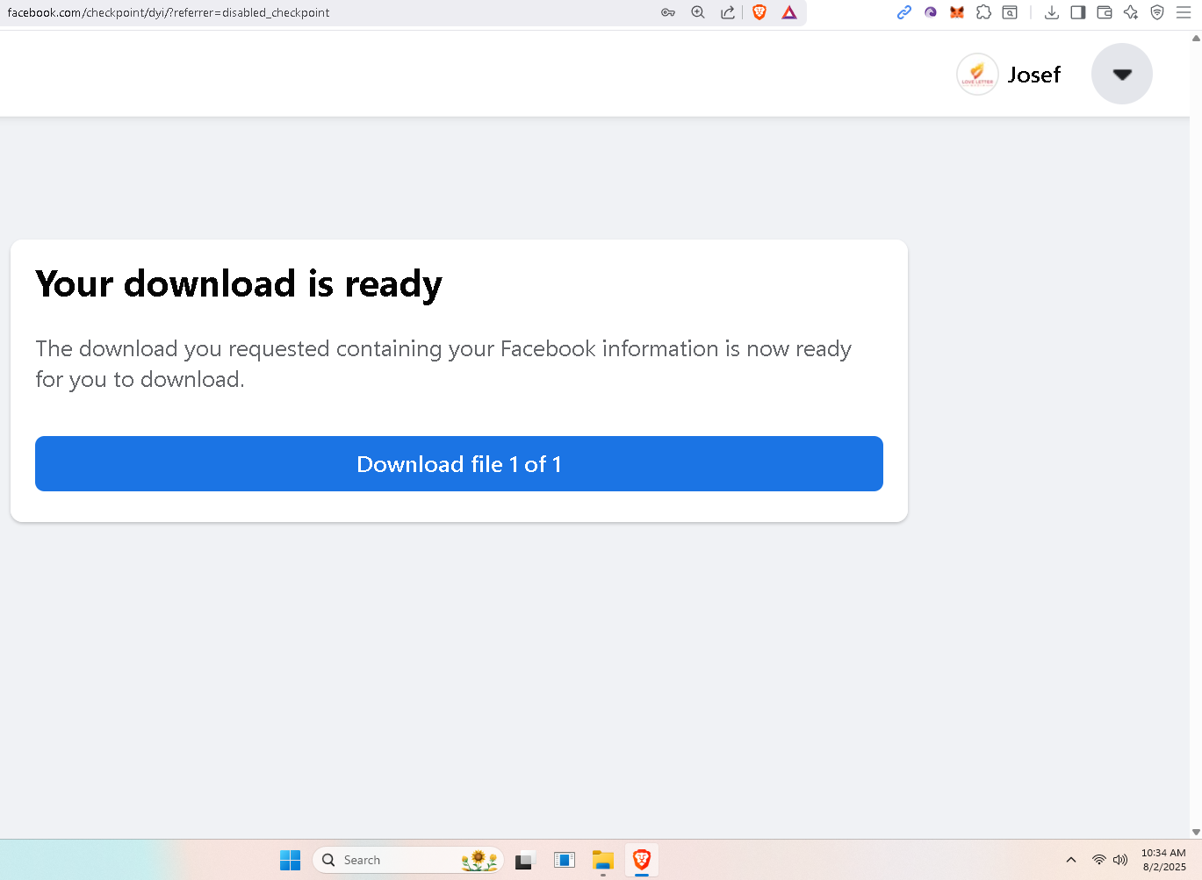This screenshot has width=1202, height=880.
Task: Open the browser hamburger main menu
Action: (1184, 12)
